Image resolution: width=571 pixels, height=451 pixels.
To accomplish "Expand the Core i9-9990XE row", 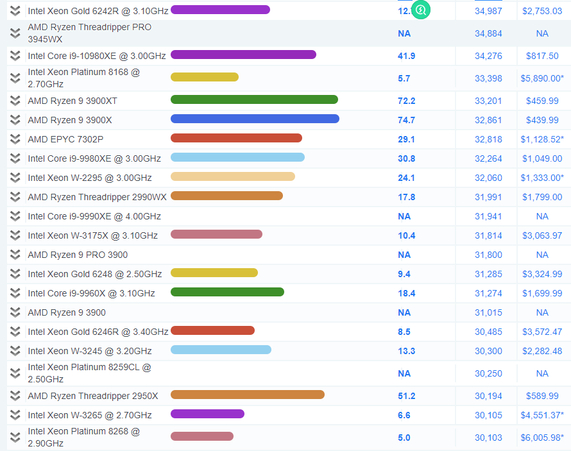I will 15,216.
